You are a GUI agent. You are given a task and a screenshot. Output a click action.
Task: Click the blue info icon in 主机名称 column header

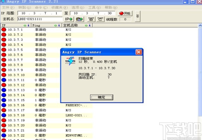pos(90,25)
